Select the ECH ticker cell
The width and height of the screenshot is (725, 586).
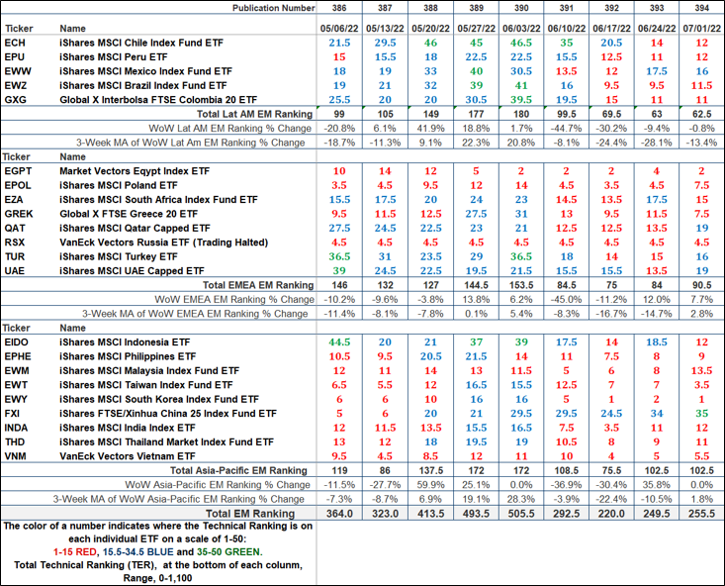coord(15,43)
